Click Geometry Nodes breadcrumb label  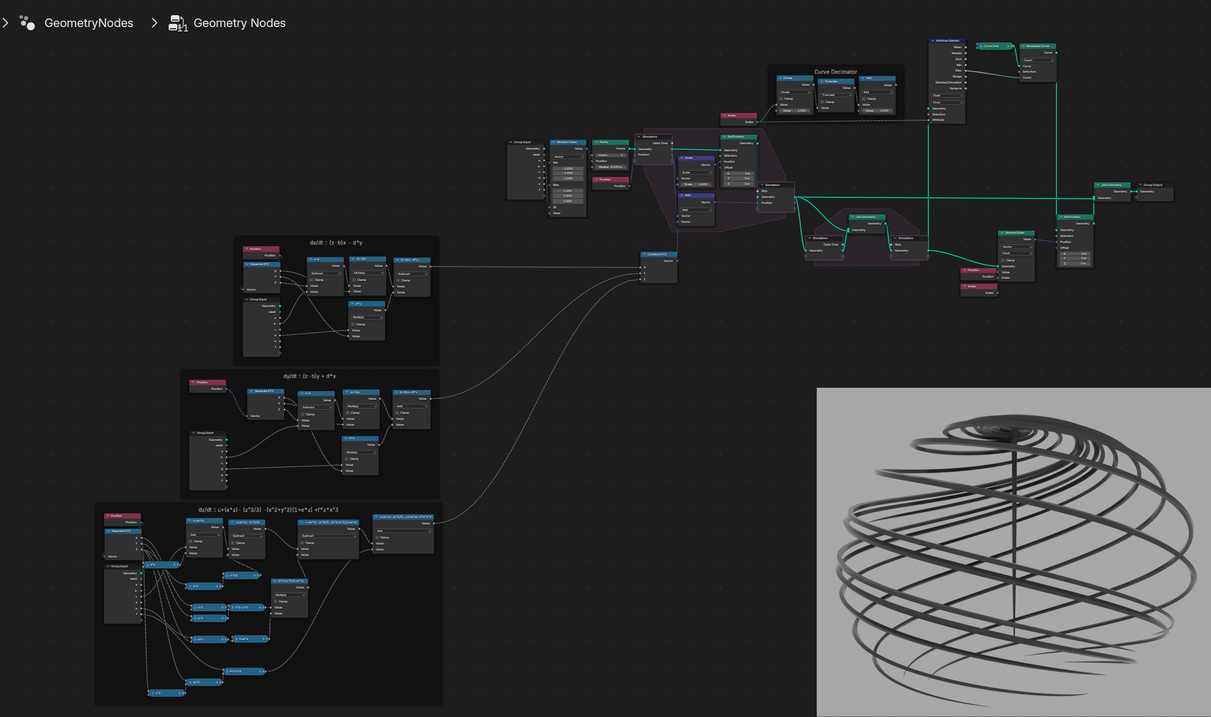click(x=239, y=23)
